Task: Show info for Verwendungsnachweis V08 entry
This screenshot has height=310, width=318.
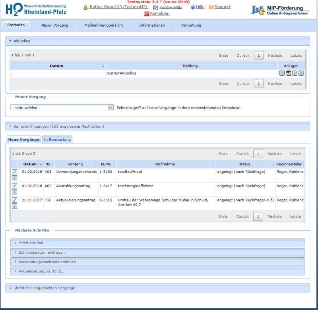Action: (x=14, y=178)
